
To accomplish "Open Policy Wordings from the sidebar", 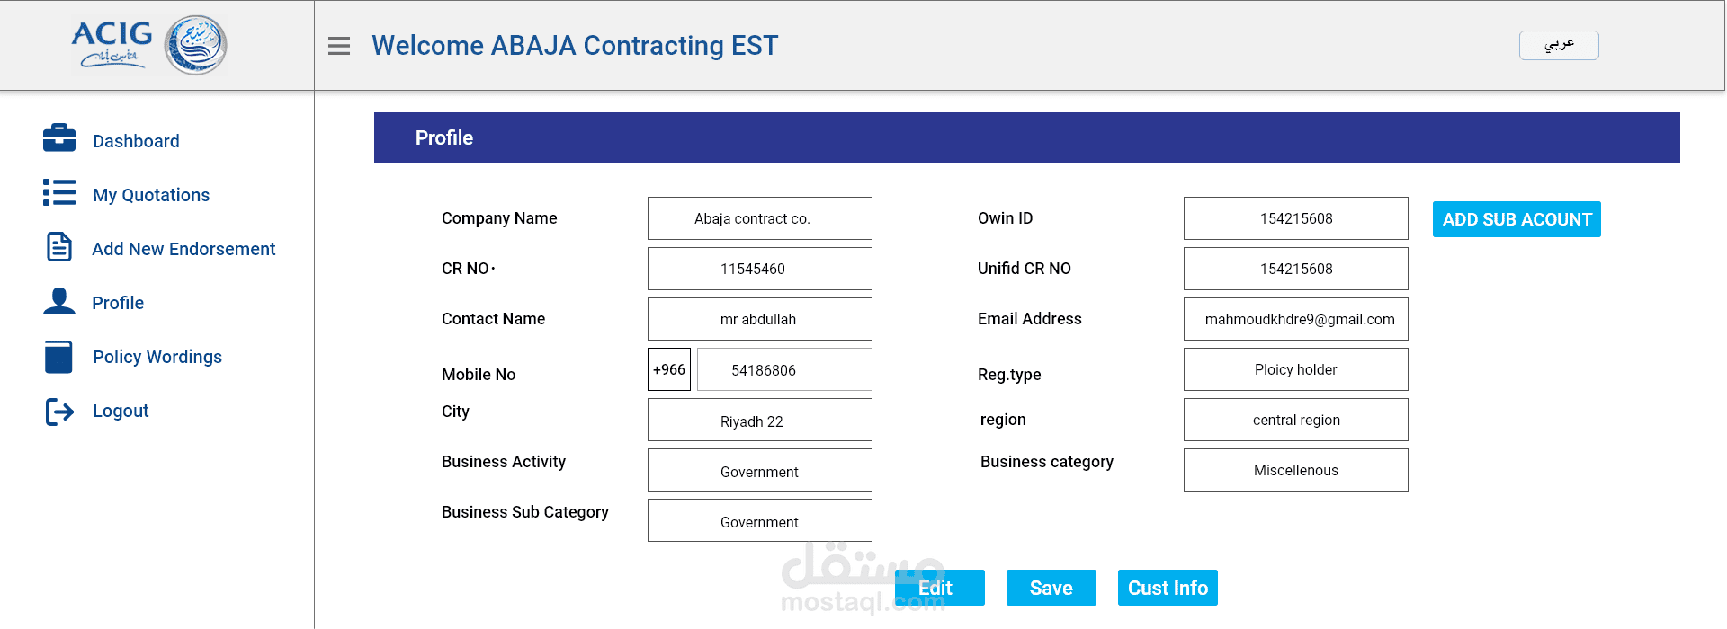I will [157, 357].
